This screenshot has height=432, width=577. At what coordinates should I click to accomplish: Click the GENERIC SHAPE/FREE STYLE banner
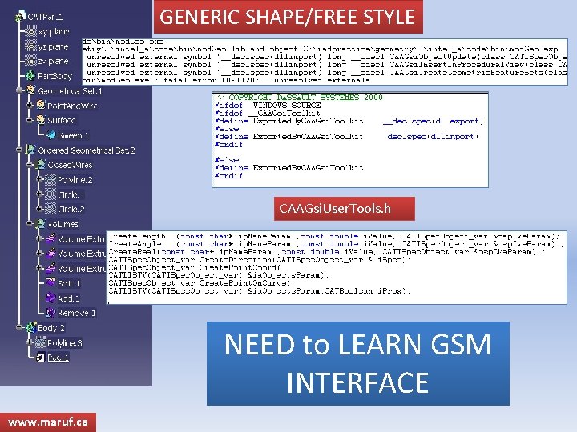click(x=288, y=17)
